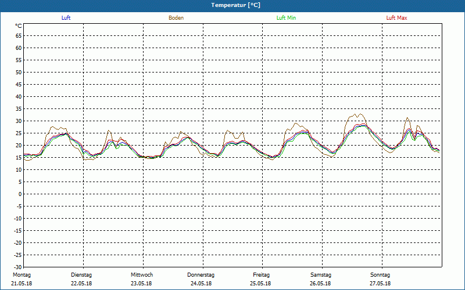Screen dimensions: 465x290
Task: Click the 22.05.18 date label
Action: coord(81,284)
